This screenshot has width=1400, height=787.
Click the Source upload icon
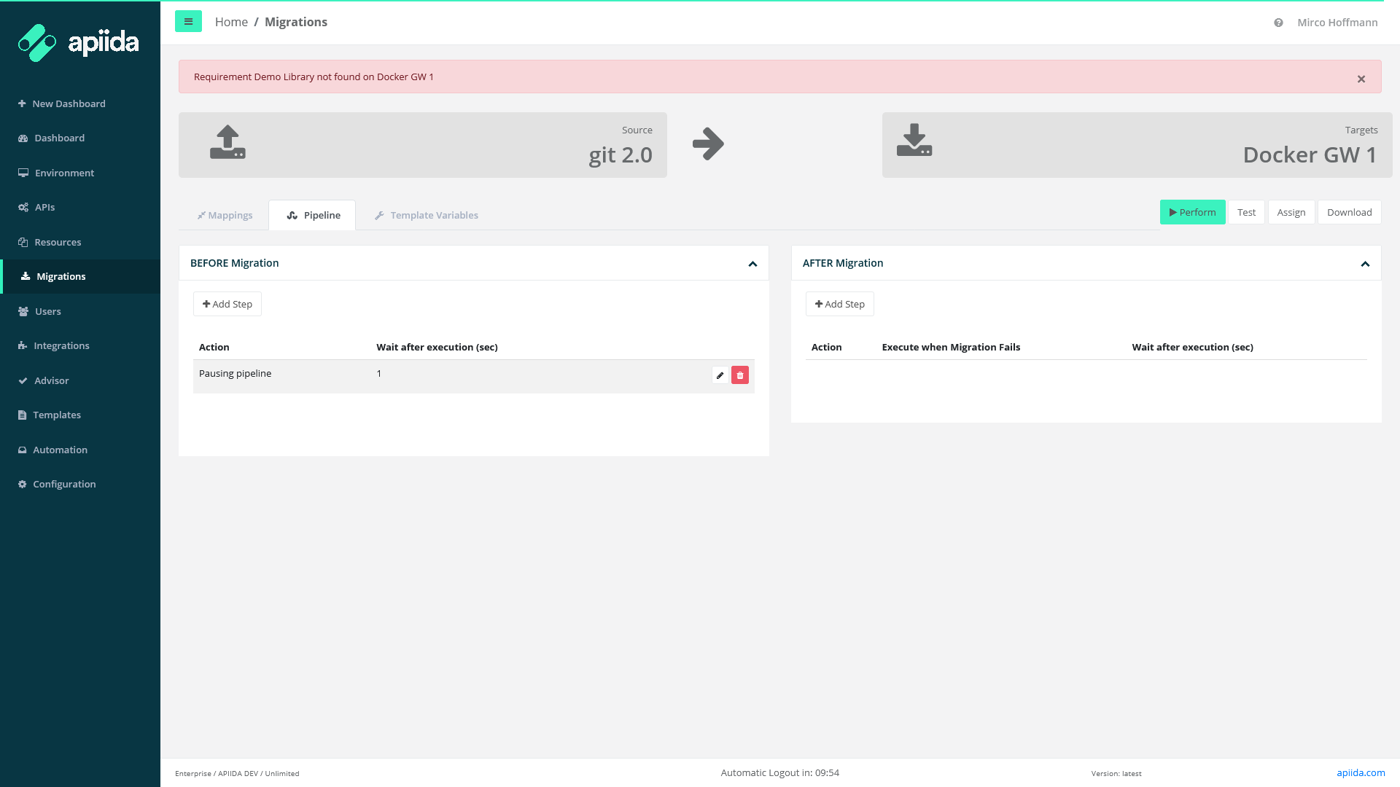(x=227, y=143)
